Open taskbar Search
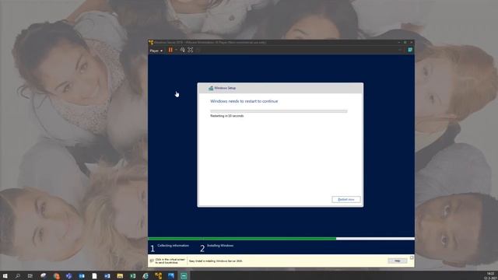 point(17,276)
